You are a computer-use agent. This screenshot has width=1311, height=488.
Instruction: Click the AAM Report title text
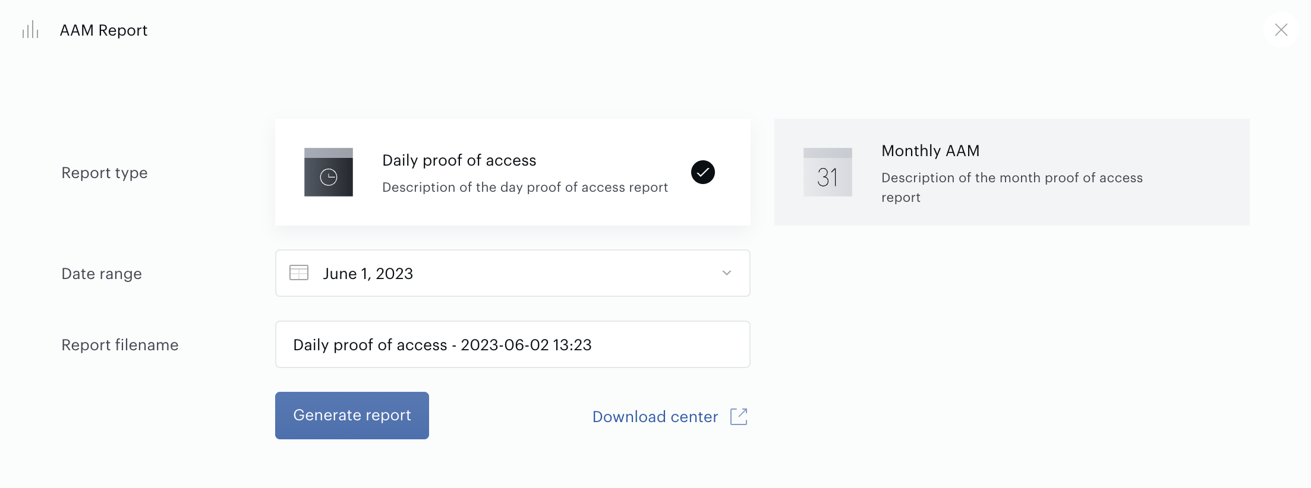103,30
